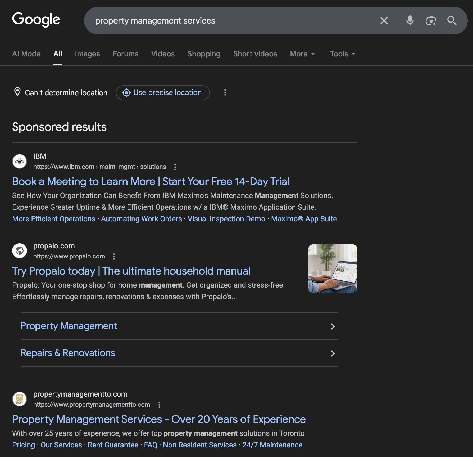Open the FAQ sitelink
Screen dimensions: 473x457
coord(151,445)
